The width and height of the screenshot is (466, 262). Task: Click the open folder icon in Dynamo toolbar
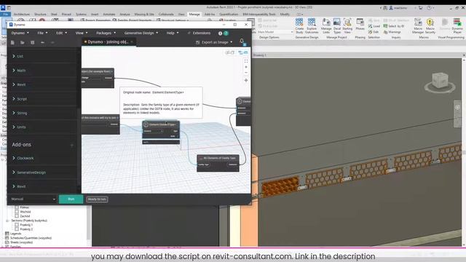coord(23,42)
